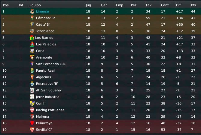Open the Racing Portuense team name
201x135 pixels.
[x=50, y=110]
